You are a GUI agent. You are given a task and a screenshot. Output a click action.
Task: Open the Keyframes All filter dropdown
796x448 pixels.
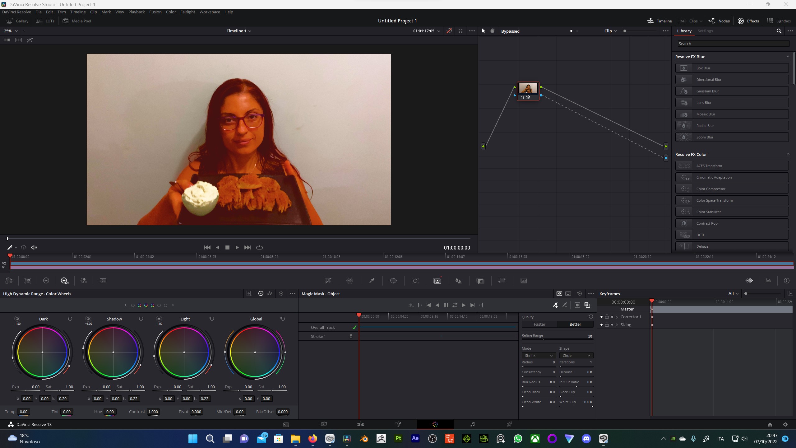pos(733,293)
